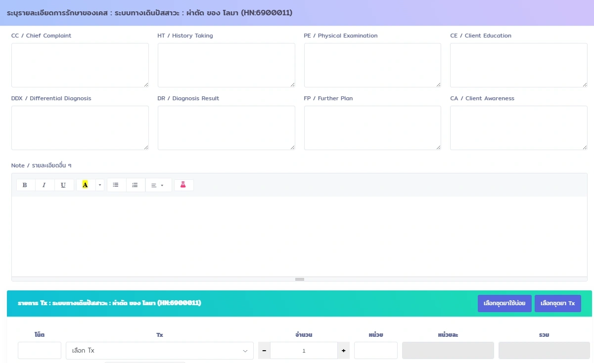
Task: Insert an ordered numbered list
Action: coord(135,185)
